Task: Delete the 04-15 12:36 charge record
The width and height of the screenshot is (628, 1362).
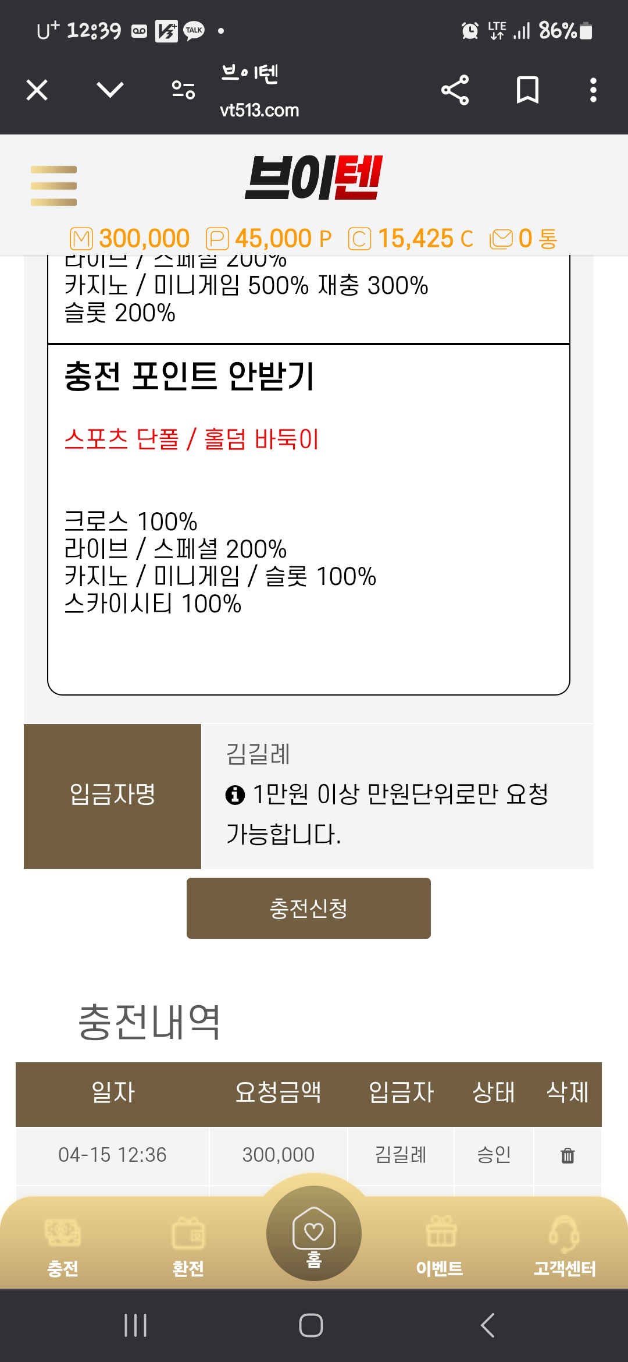Action: click(x=568, y=1155)
